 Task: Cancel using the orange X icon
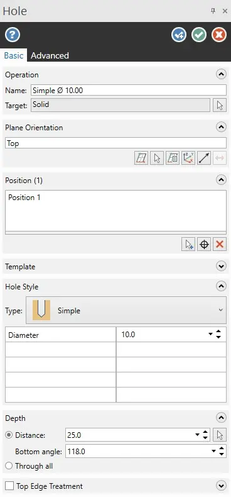[x=219, y=35]
